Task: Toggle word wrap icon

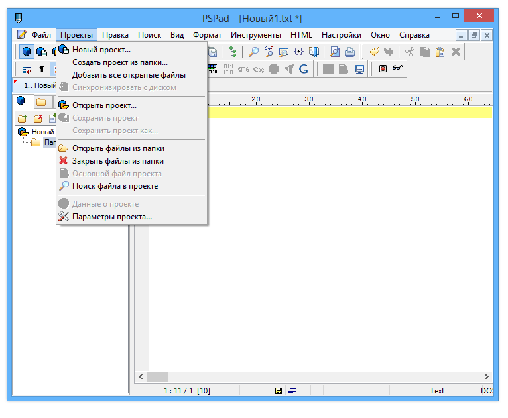Action: pyautogui.click(x=27, y=69)
